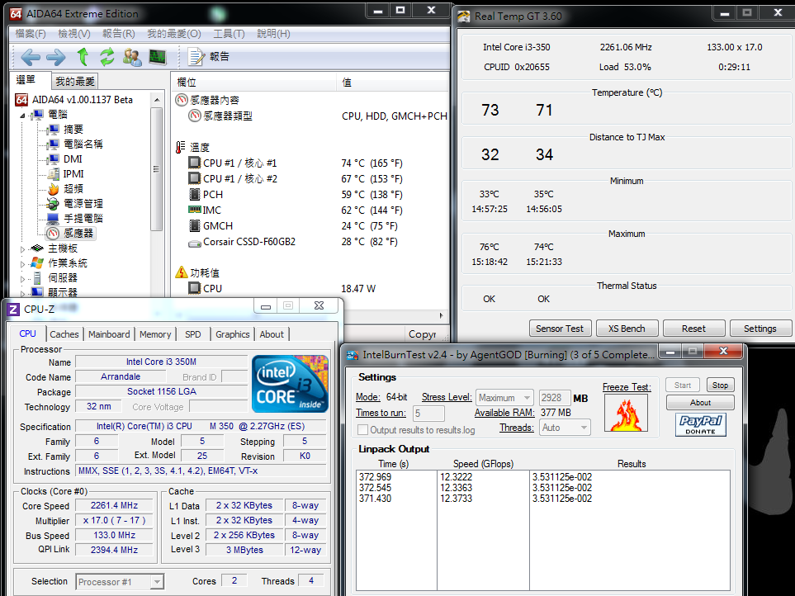Screen dimensions: 795x596
Task: Click the system monitor graph toolbar icon
Action: tap(157, 57)
